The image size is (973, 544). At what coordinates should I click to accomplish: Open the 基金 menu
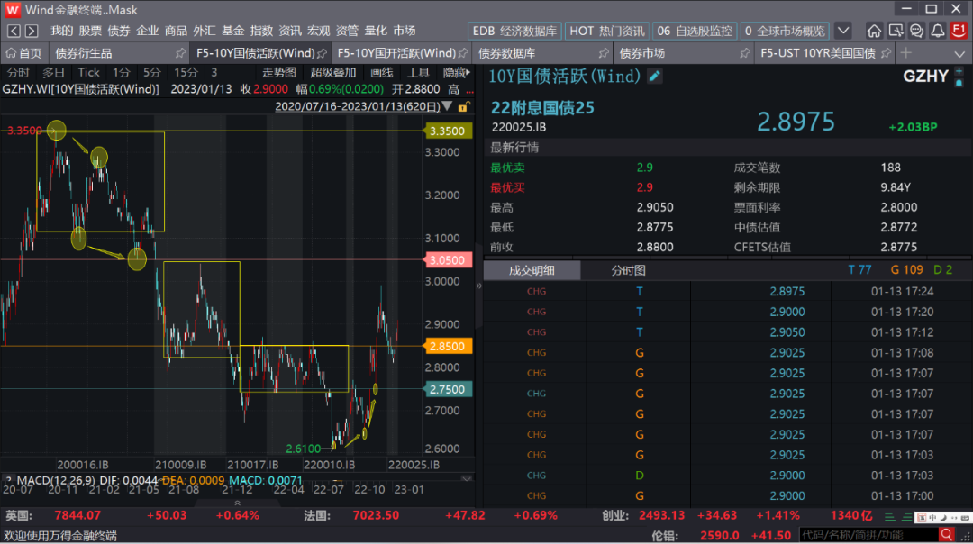233,31
